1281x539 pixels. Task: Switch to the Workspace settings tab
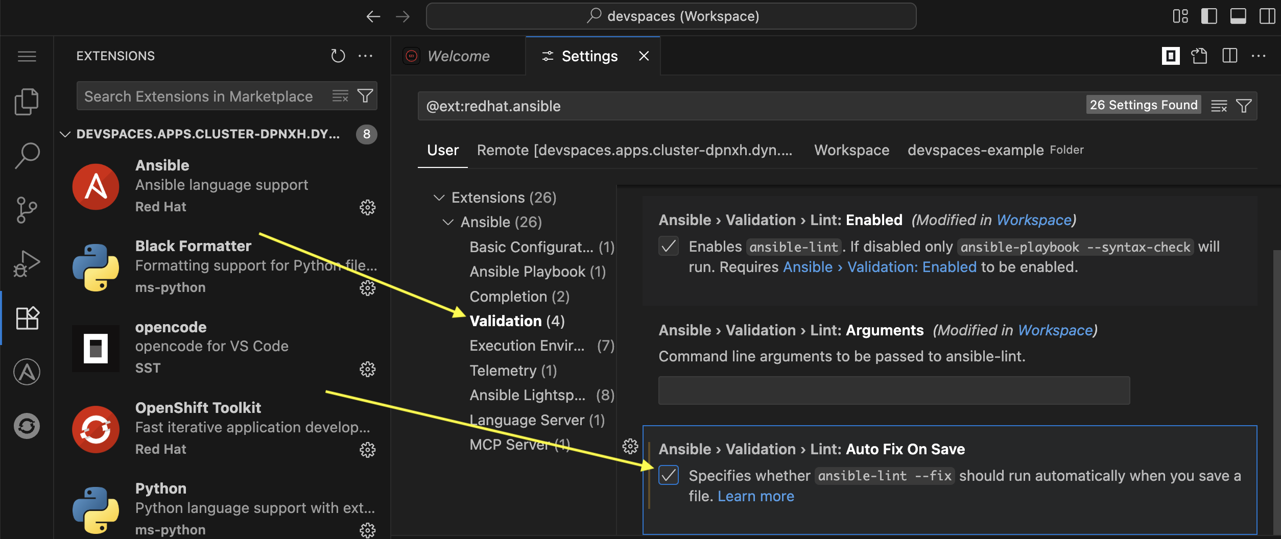click(851, 150)
